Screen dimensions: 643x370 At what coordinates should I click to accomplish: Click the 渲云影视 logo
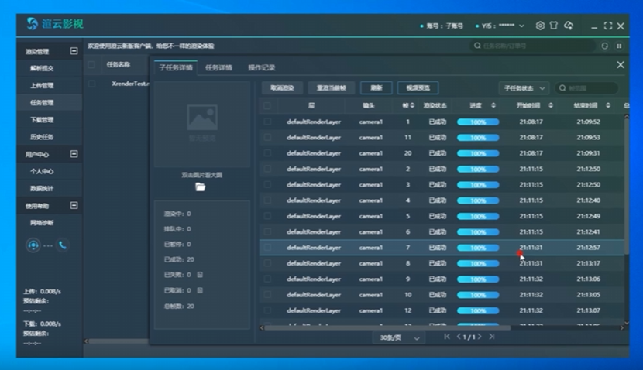(x=55, y=24)
